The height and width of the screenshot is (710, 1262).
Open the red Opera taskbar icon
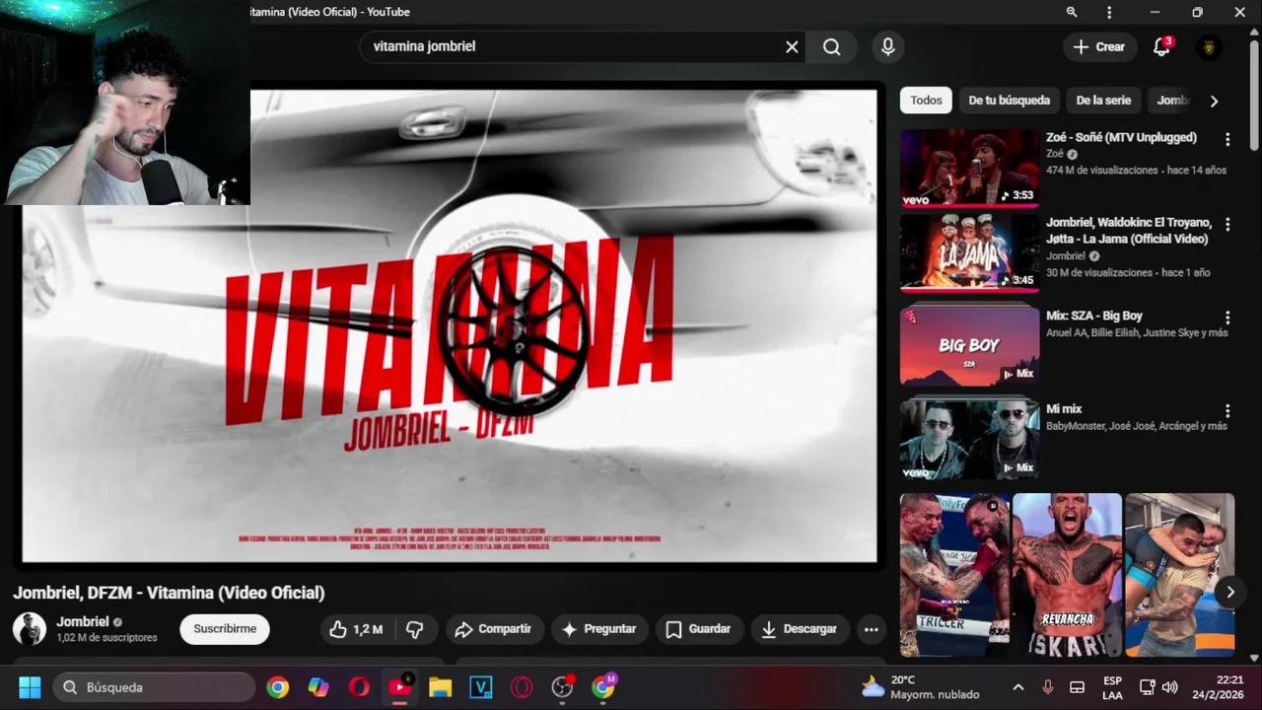click(359, 687)
